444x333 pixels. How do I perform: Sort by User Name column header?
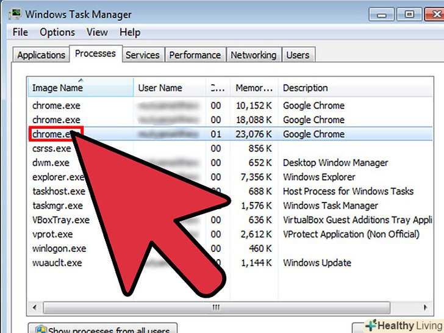170,87
